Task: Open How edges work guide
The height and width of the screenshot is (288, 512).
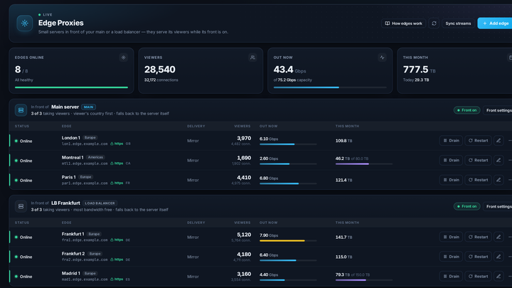Action: [x=403, y=23]
